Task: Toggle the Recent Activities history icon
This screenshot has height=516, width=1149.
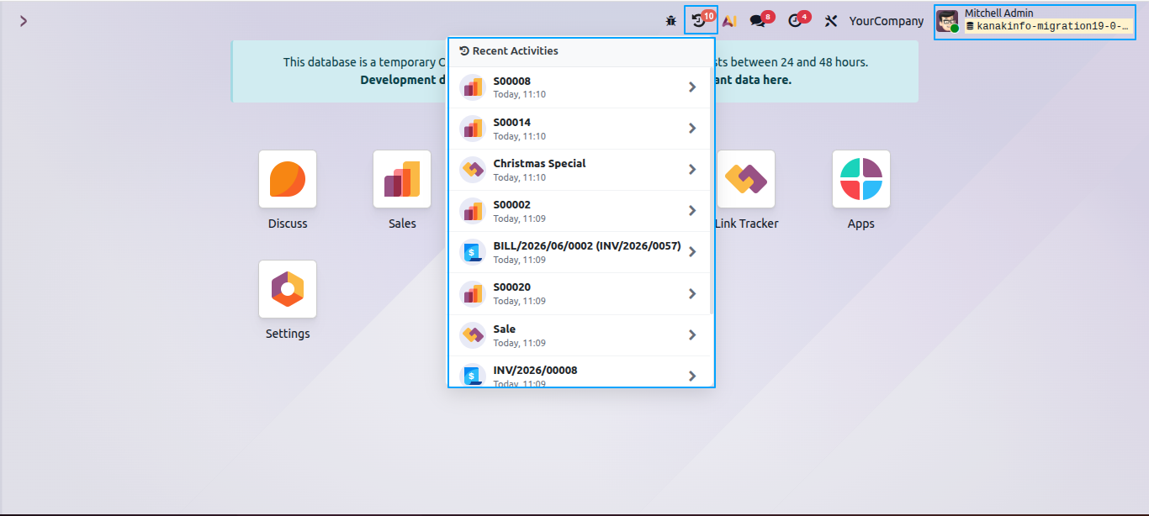Action: (x=701, y=20)
